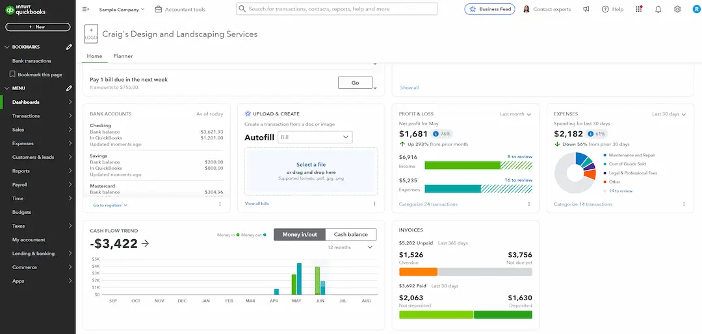Open My accountant in sidebar
This screenshot has width=702, height=334.
pos(38,240)
